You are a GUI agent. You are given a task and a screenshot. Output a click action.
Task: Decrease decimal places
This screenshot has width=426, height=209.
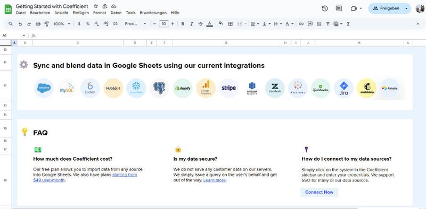click(x=97, y=24)
